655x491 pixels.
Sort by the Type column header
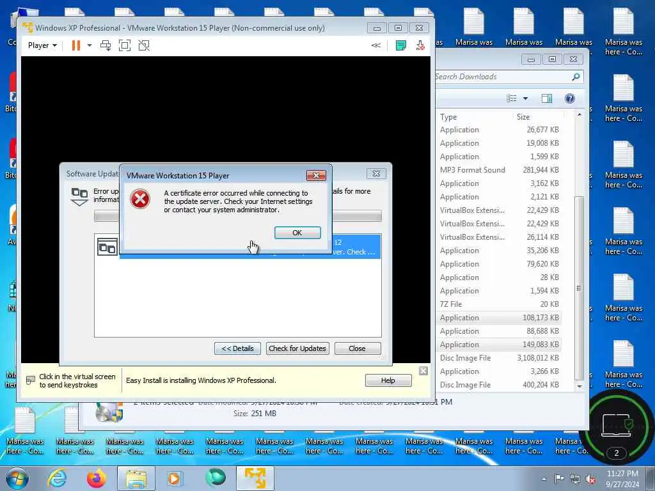point(475,117)
